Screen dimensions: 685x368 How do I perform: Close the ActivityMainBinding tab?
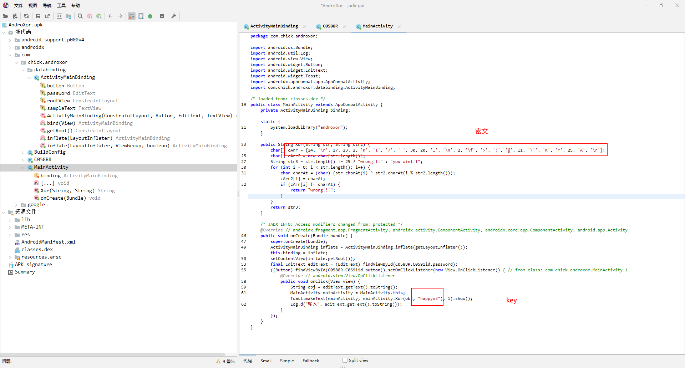[304, 27]
